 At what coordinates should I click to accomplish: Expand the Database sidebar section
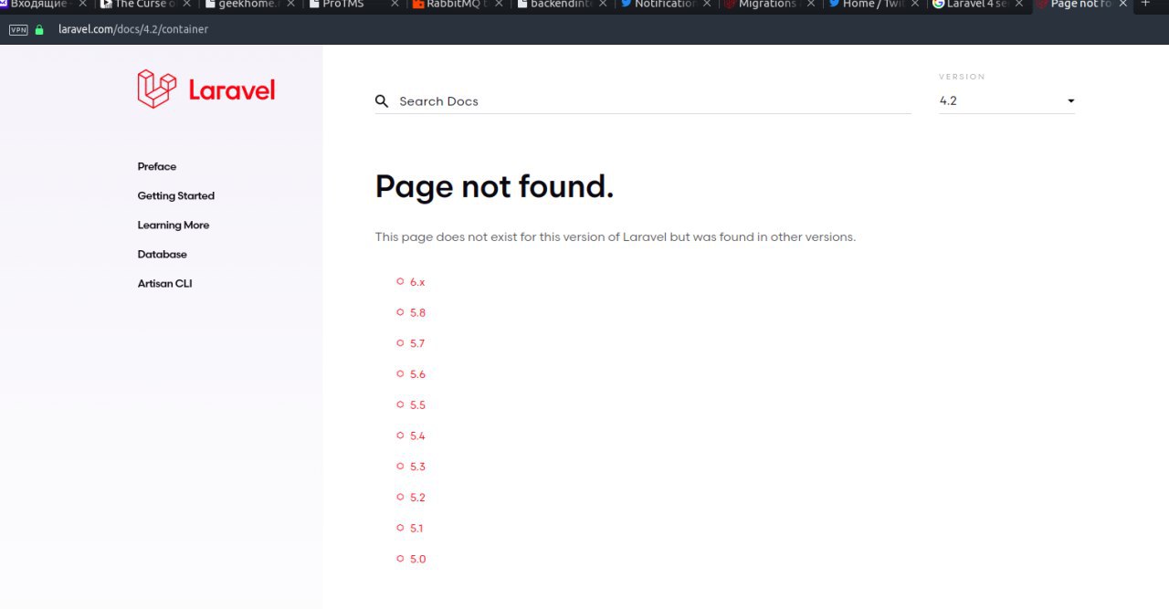tap(163, 254)
